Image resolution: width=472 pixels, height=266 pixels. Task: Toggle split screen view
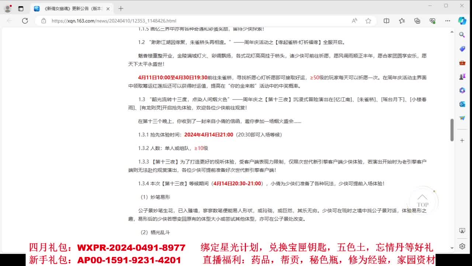coord(386,21)
